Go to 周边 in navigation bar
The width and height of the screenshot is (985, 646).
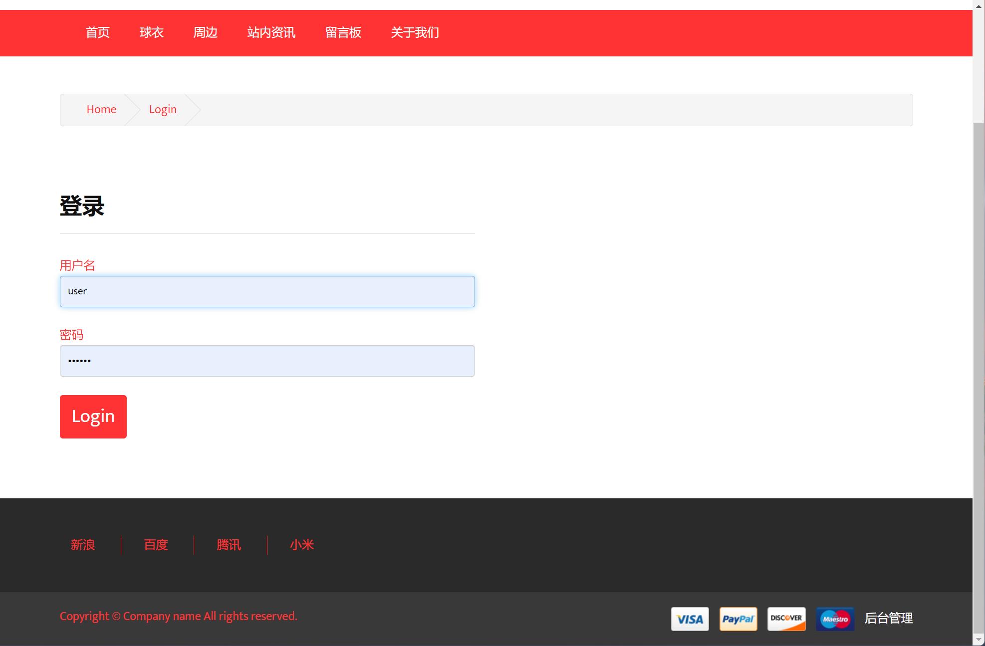coord(205,33)
